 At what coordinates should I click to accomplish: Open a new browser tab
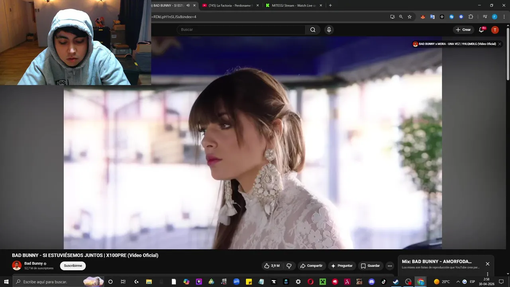coord(330,6)
